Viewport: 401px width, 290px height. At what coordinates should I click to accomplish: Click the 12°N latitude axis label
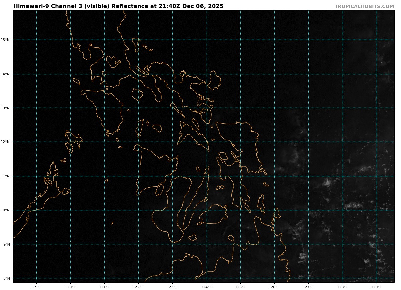click(x=6, y=142)
